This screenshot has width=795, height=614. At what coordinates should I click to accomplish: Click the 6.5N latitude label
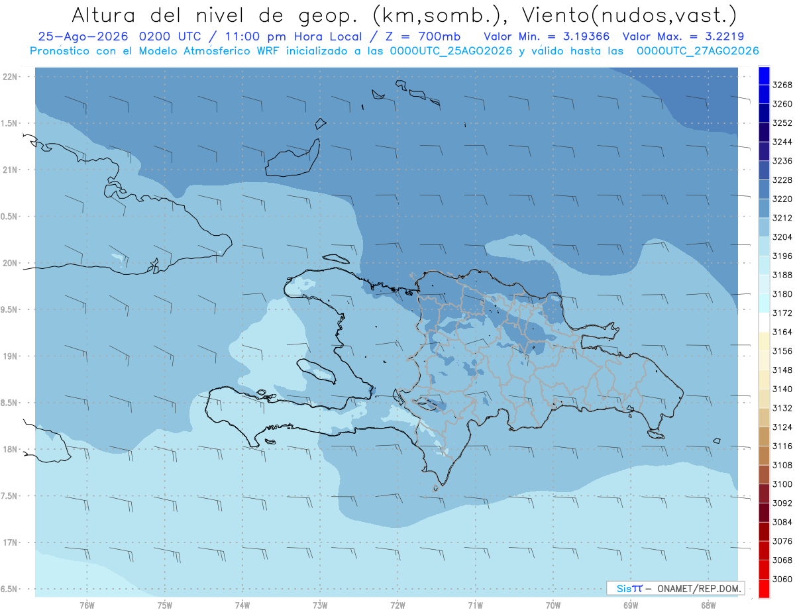click(9, 589)
